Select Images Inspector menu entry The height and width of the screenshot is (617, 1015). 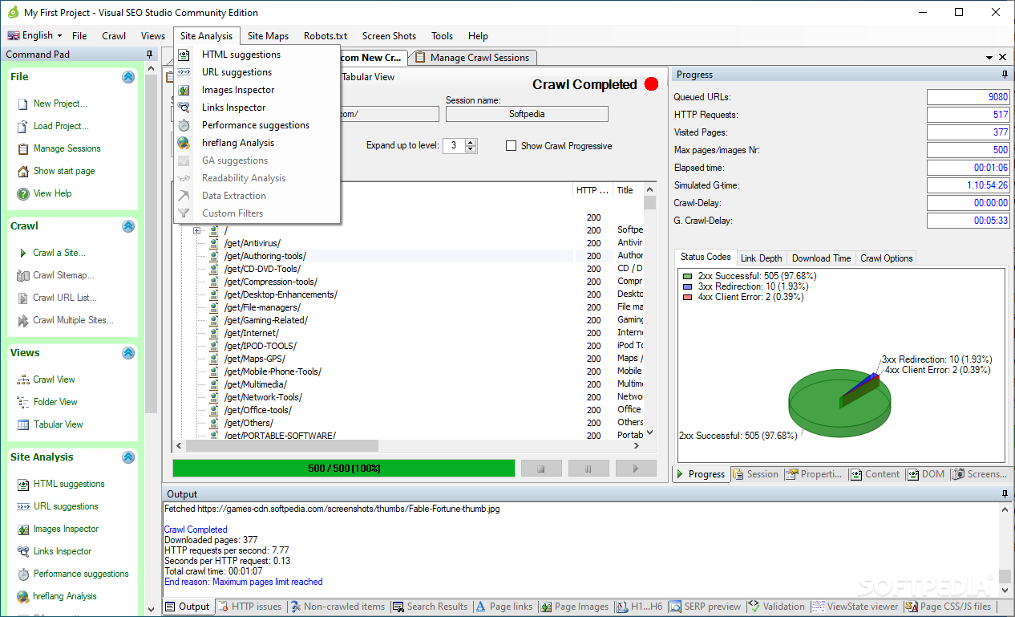click(238, 90)
